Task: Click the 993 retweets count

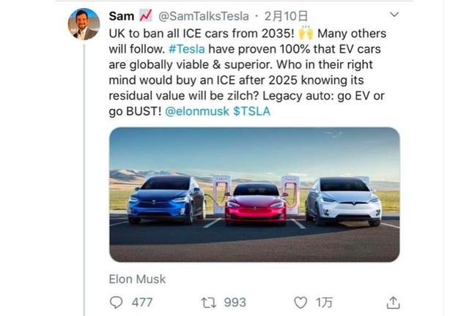Action: [x=234, y=302]
